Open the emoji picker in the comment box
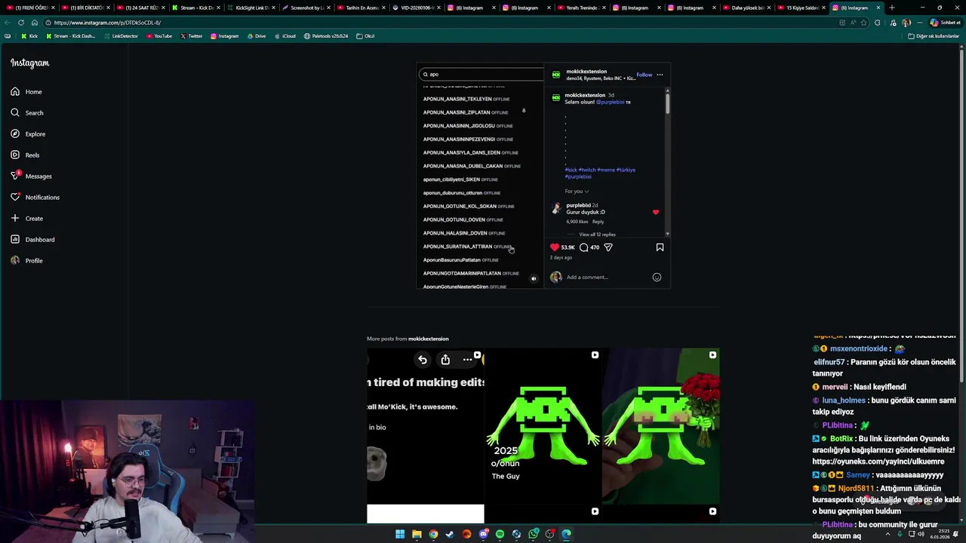Viewport: 966px width, 543px height. 657,278
